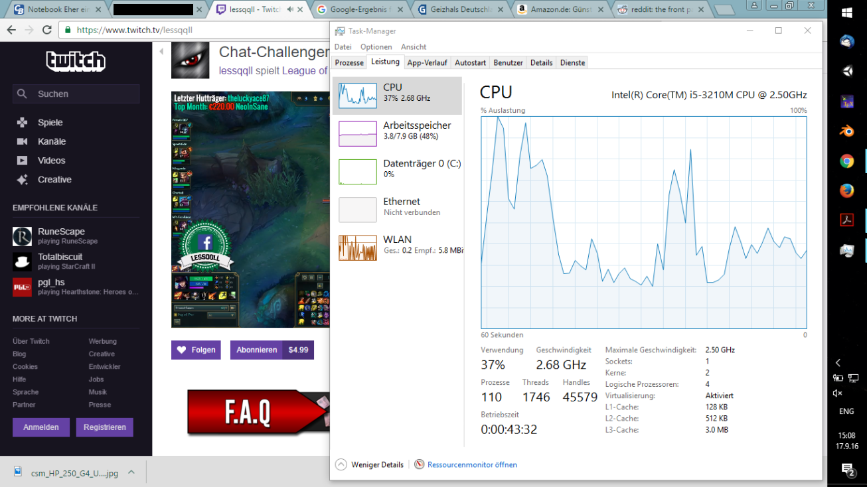Click the Twitch Suchen search field
The width and height of the screenshot is (867, 487).
click(x=76, y=94)
